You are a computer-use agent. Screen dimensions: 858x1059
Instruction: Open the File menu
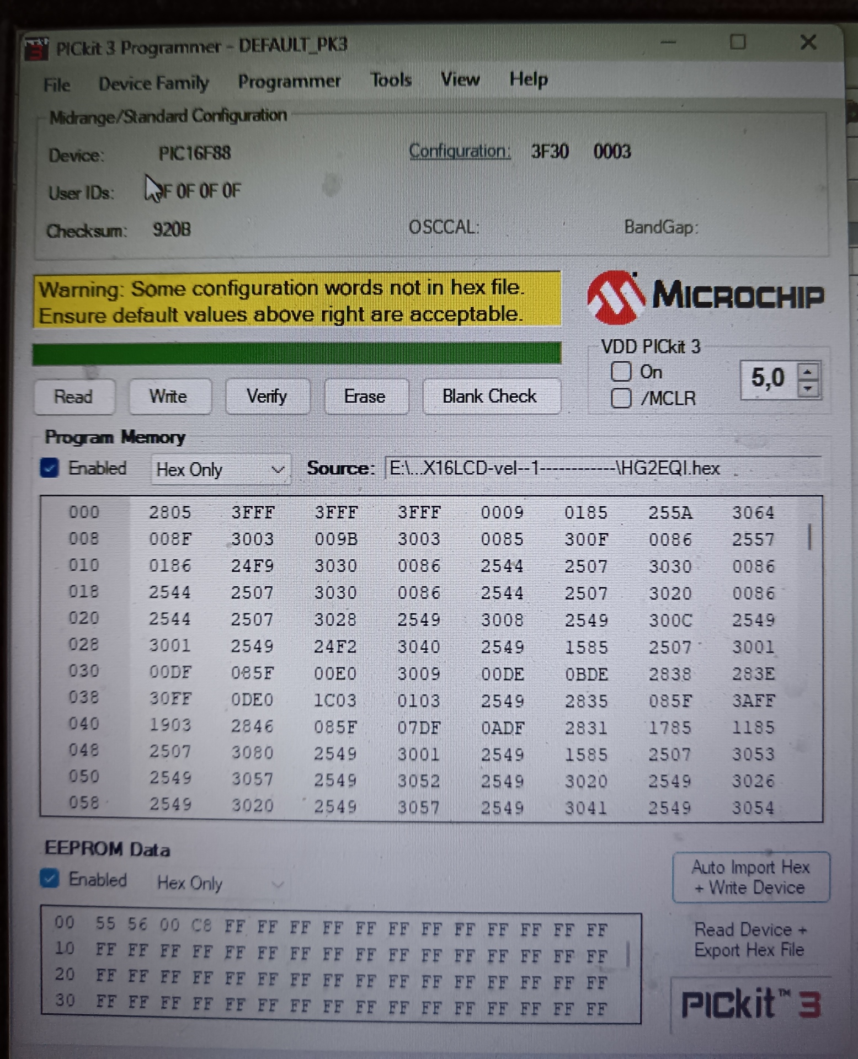pyautogui.click(x=57, y=85)
